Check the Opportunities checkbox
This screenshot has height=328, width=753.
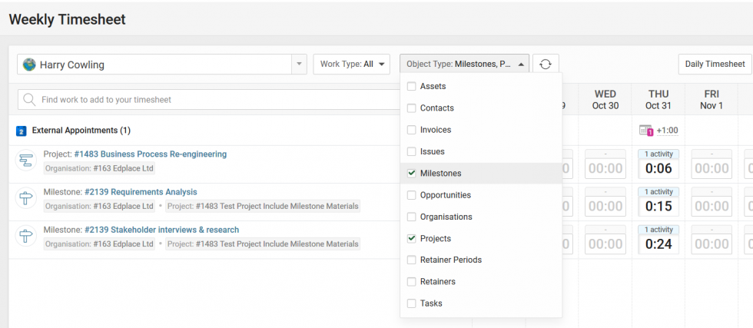coord(412,195)
